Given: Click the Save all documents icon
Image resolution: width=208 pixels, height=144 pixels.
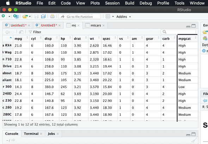Looking at the screenshot, I should tap(43, 16).
